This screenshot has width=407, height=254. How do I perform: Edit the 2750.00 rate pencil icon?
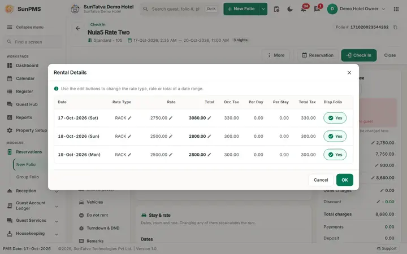[x=171, y=118]
